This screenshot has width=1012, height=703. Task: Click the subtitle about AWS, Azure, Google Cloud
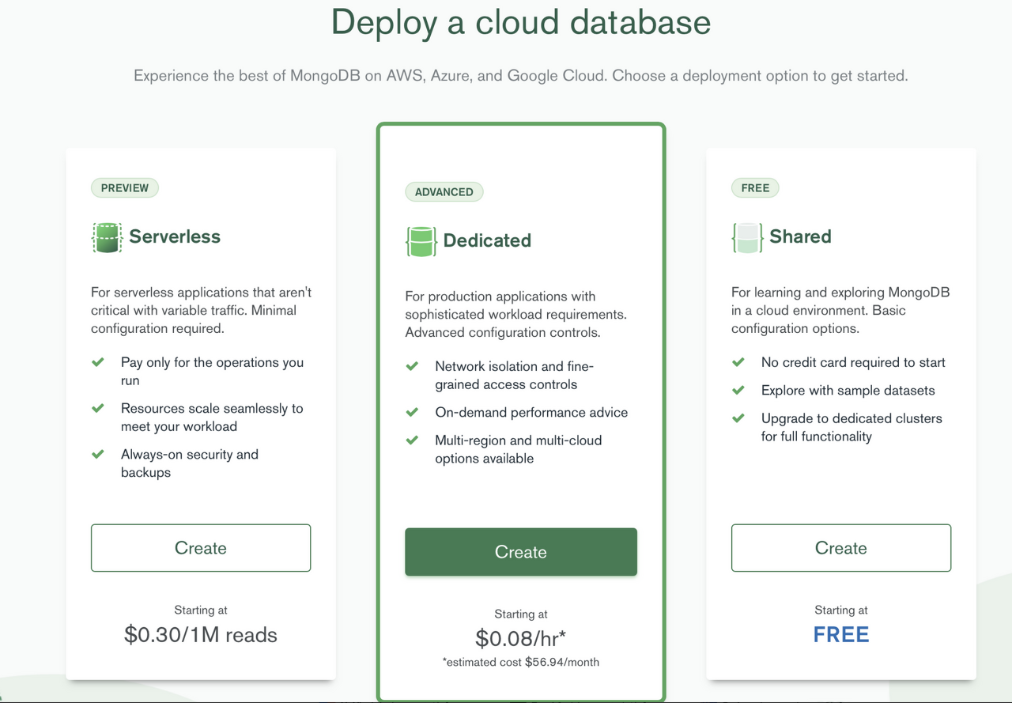[521, 76]
